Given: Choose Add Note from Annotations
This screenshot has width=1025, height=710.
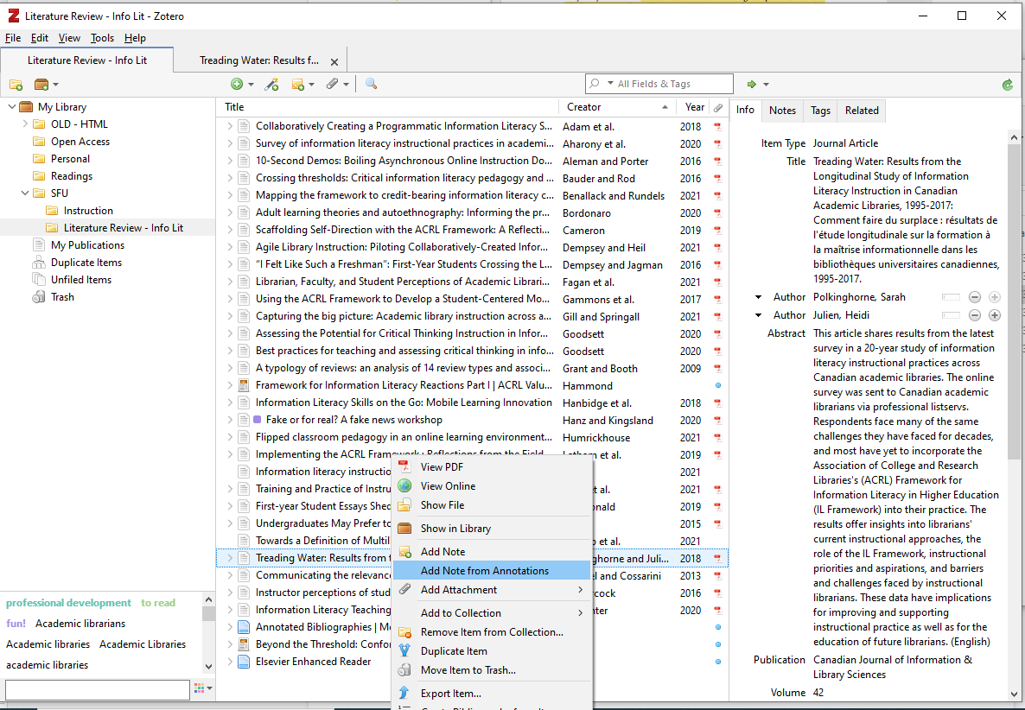Looking at the screenshot, I should click(x=492, y=571).
